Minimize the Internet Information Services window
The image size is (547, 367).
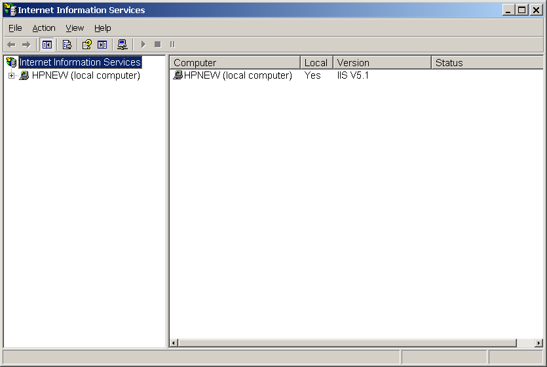click(508, 10)
